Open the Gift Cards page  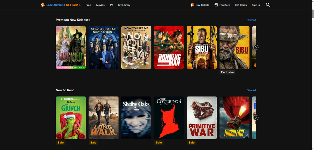[x=241, y=5]
